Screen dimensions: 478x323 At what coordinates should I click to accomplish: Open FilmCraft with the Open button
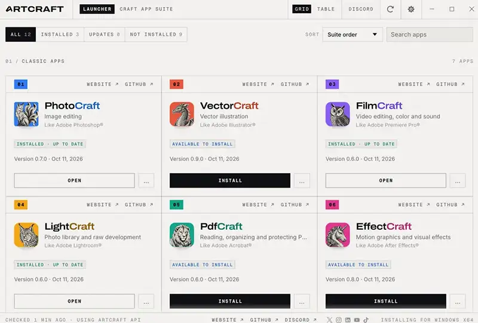pyautogui.click(x=385, y=180)
